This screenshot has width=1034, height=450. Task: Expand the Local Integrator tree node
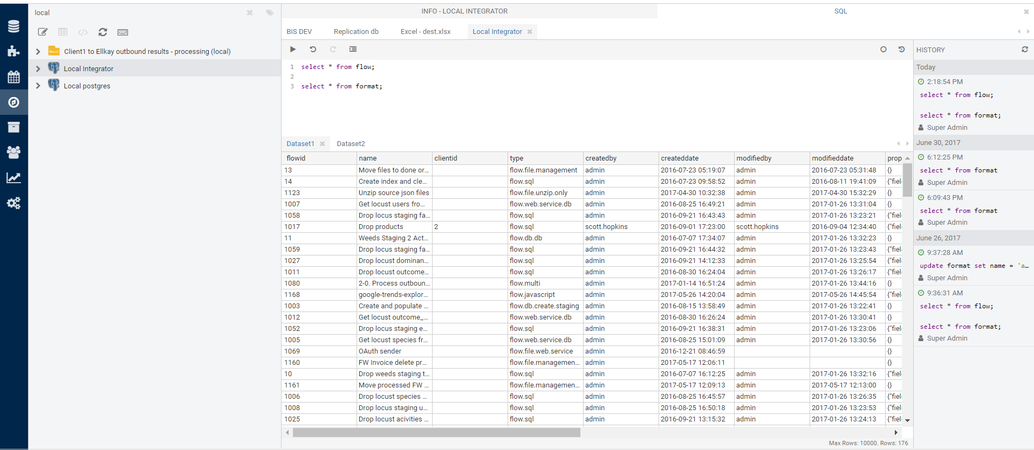coord(38,69)
